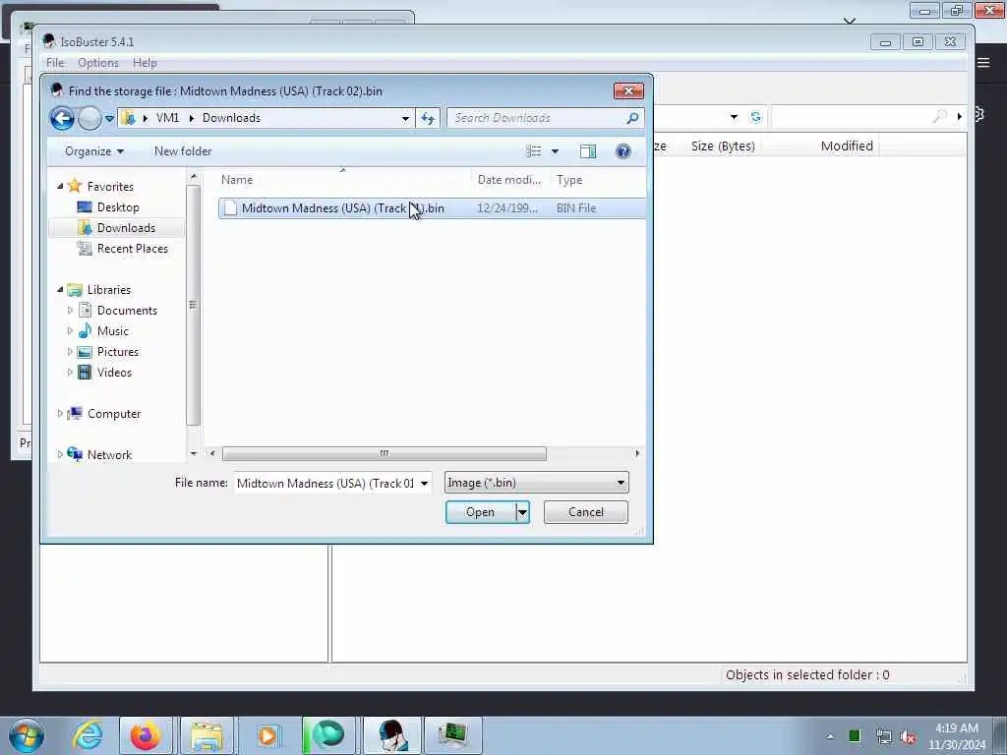Image resolution: width=1007 pixels, height=755 pixels.
Task: Click the taskbar clock showing 4:19 AM
Action: 956,736
